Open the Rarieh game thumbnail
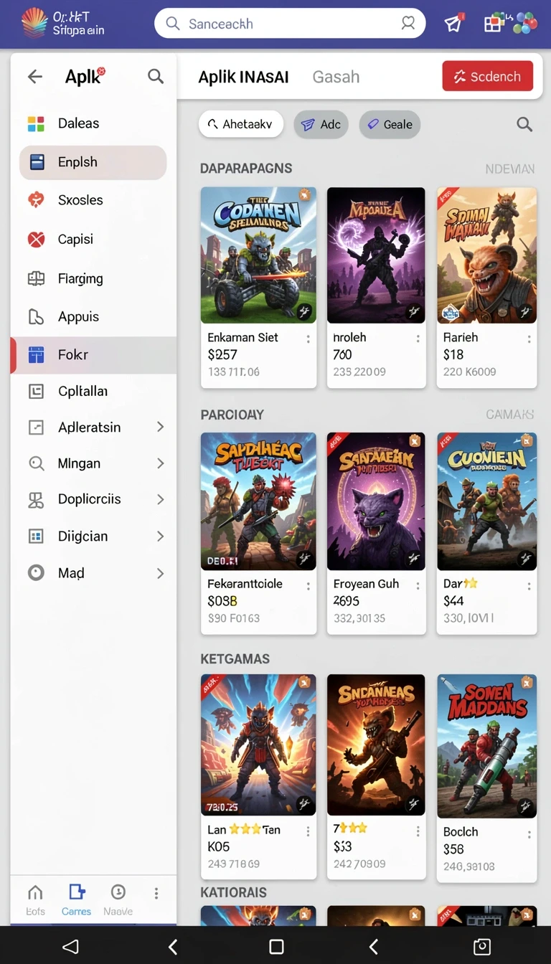551x964 pixels. [x=487, y=255]
